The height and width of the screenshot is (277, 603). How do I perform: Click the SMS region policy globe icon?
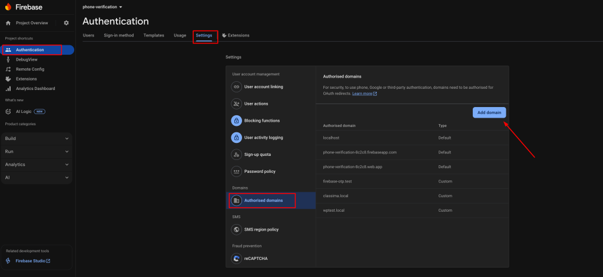tap(236, 230)
